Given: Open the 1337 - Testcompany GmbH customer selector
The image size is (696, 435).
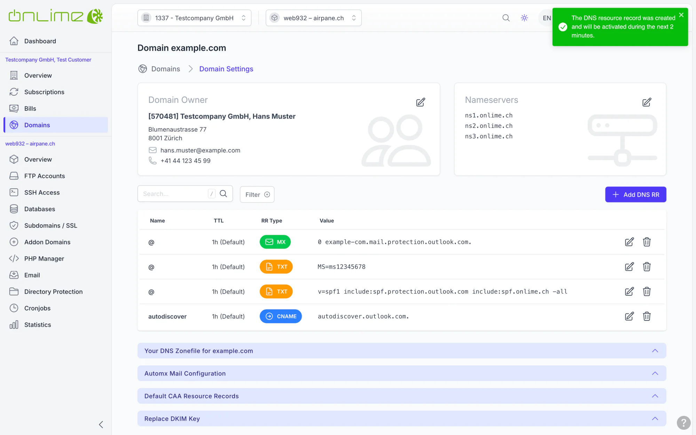Looking at the screenshot, I should [x=194, y=18].
